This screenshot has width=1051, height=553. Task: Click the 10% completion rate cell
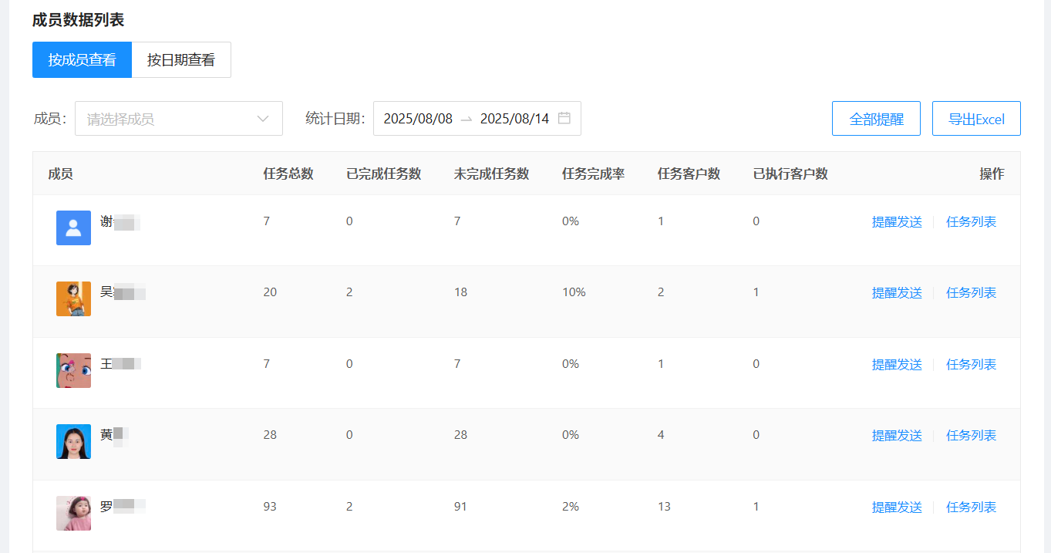[x=574, y=292]
